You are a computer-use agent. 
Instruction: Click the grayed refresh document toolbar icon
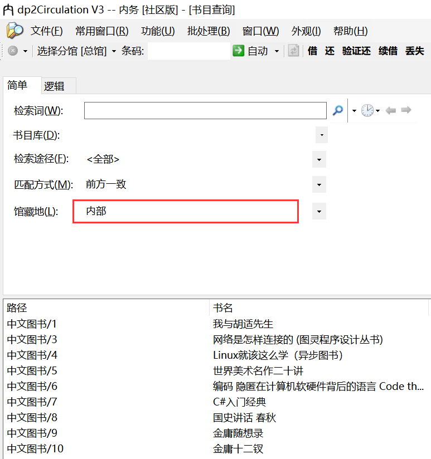coord(293,51)
